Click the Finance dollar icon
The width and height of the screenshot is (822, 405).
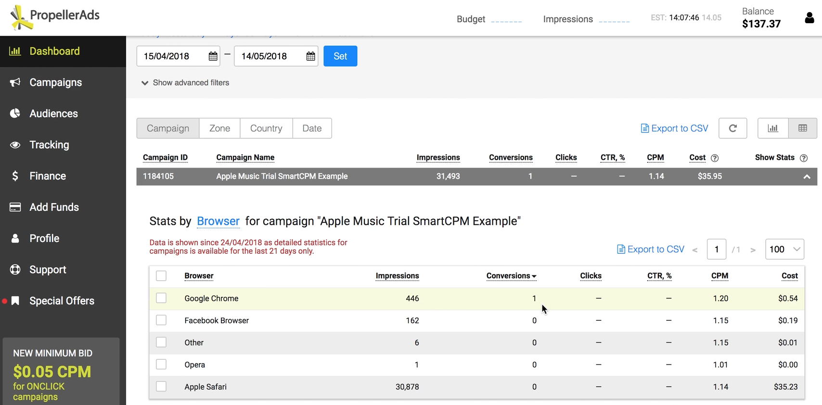click(x=15, y=176)
